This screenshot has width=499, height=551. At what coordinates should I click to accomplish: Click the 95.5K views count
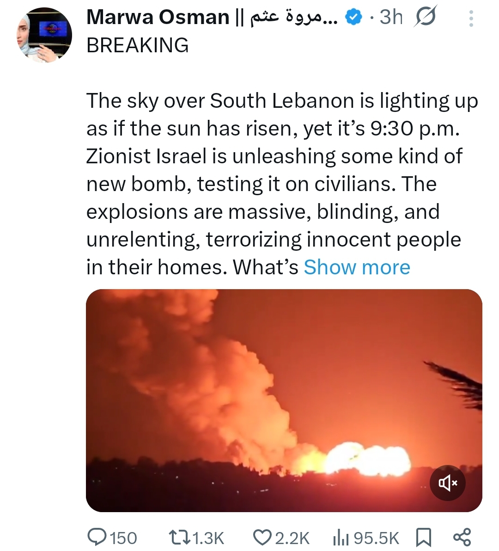tap(376, 538)
